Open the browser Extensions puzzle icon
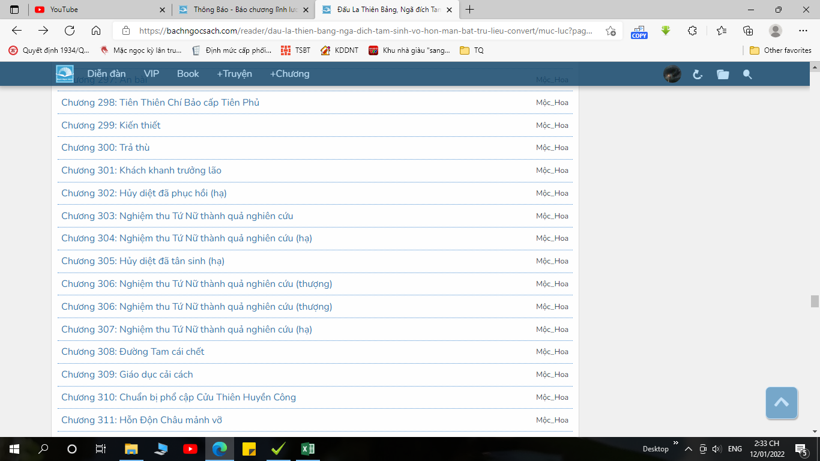820x461 pixels. point(692,31)
